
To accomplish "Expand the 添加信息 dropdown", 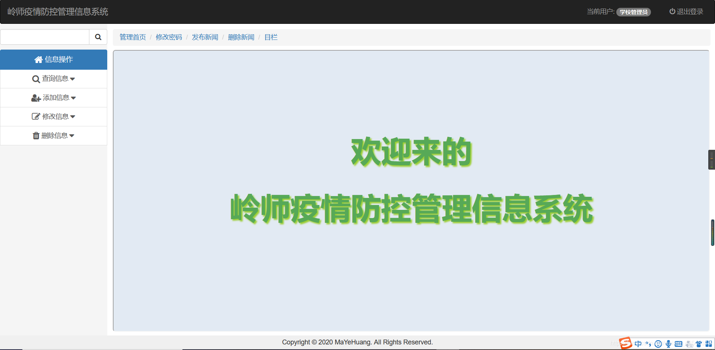I will click(74, 98).
